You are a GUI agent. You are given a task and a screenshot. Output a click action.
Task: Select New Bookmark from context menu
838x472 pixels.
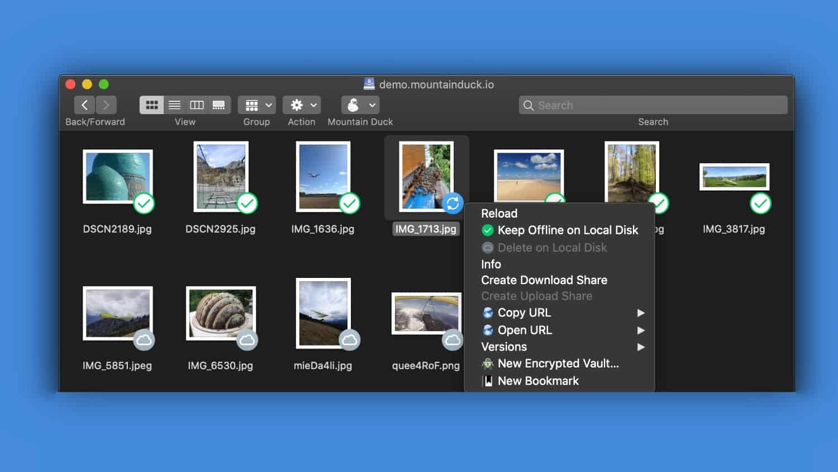(537, 381)
